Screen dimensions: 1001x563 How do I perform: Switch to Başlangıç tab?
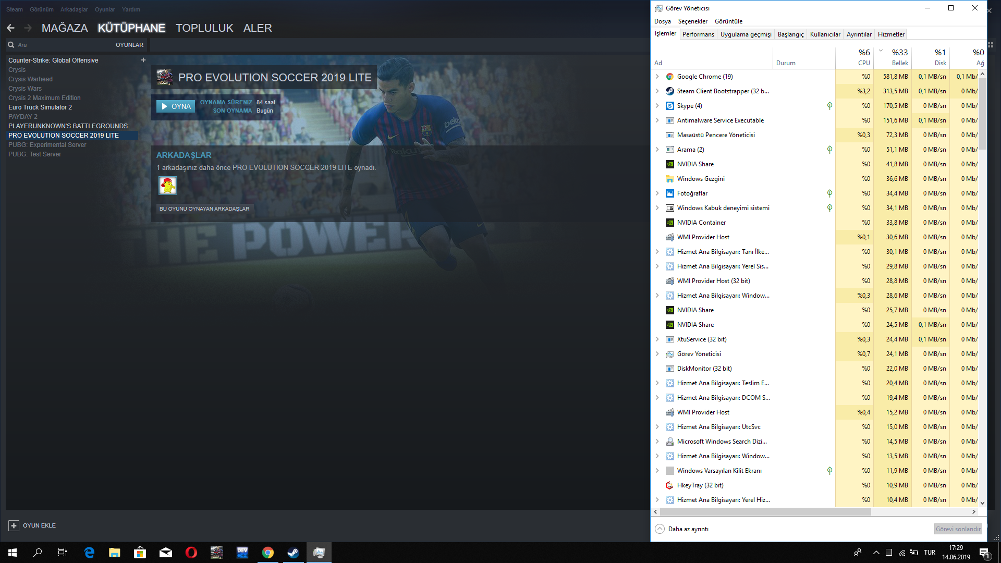click(x=790, y=34)
